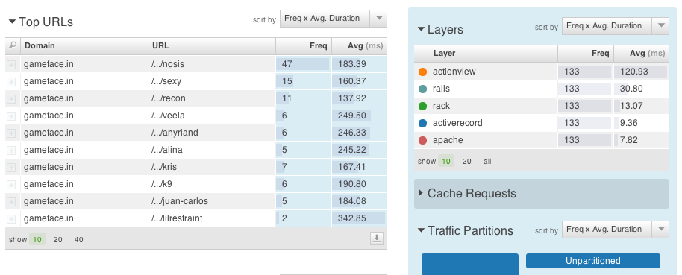Collapse the Top URLs section
This screenshot has width=682, height=275.
pyautogui.click(x=12, y=22)
